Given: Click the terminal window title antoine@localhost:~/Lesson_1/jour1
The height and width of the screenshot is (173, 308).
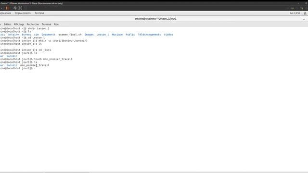Looking at the screenshot, I should pyautogui.click(x=155, y=19).
